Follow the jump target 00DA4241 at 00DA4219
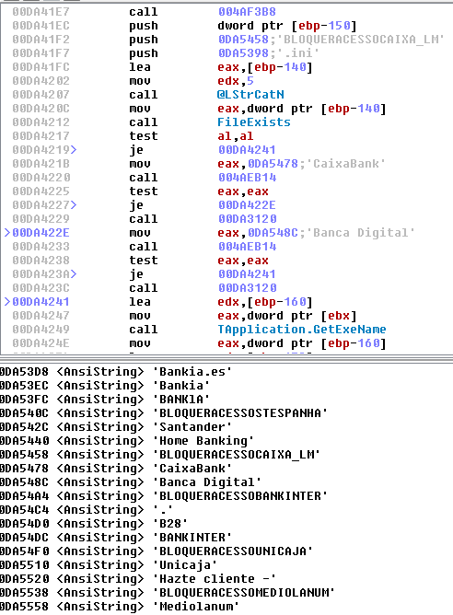The height and width of the screenshot is (615, 453). 247,150
